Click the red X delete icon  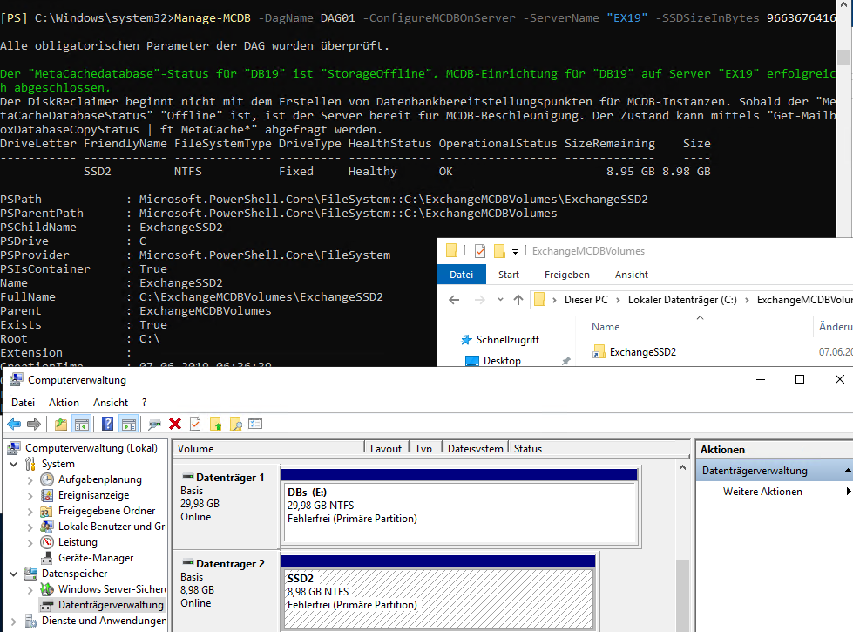pyautogui.click(x=175, y=424)
